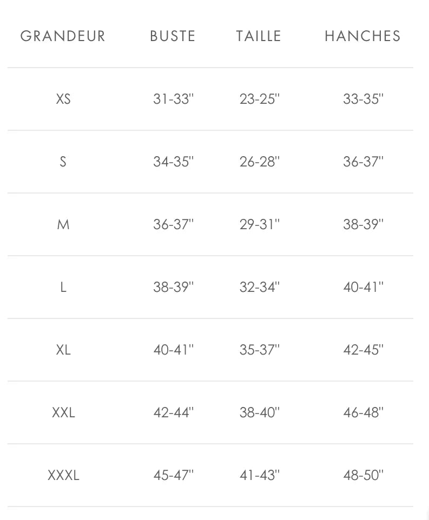Click the XL hips value 42-45"

tap(363, 350)
